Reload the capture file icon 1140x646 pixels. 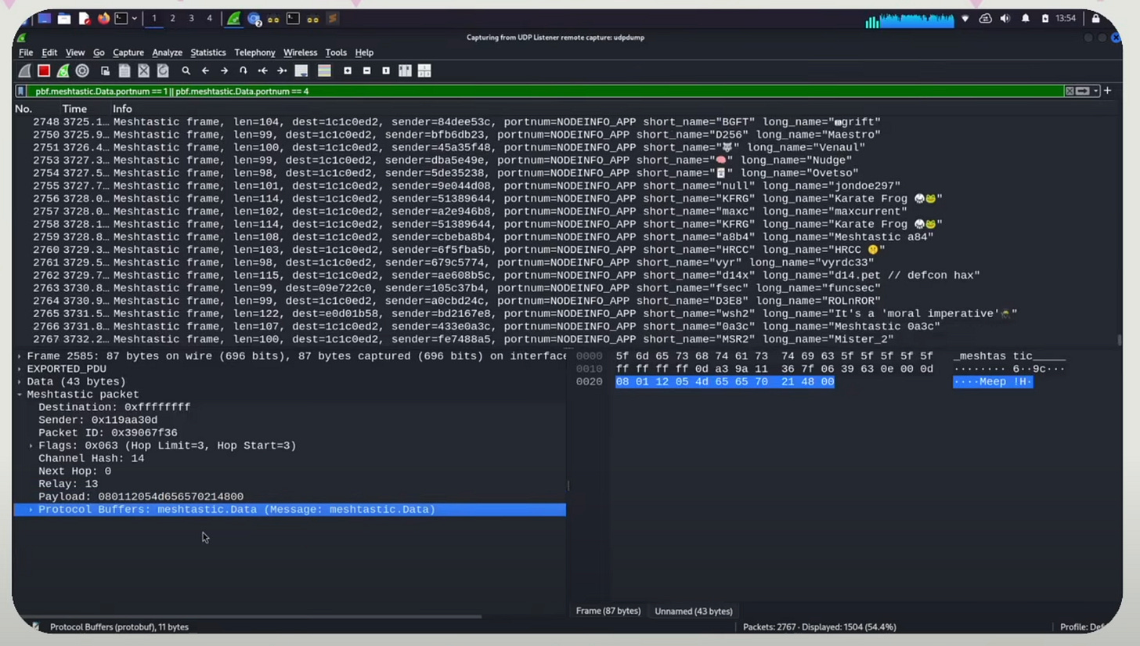163,71
